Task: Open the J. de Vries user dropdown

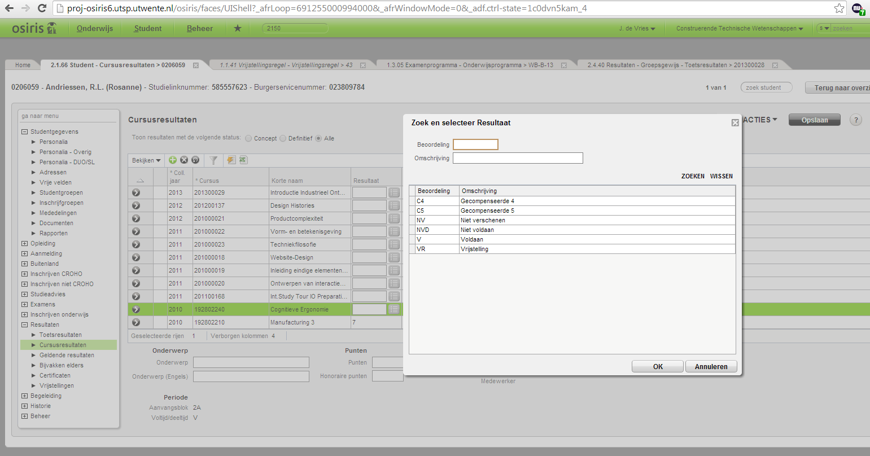Action: pyautogui.click(x=637, y=28)
